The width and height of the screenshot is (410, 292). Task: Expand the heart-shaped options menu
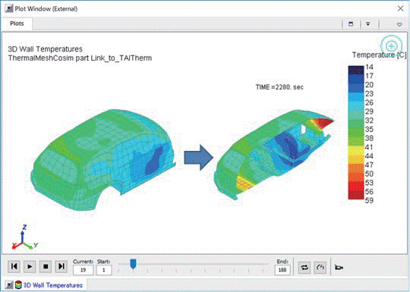[399, 24]
